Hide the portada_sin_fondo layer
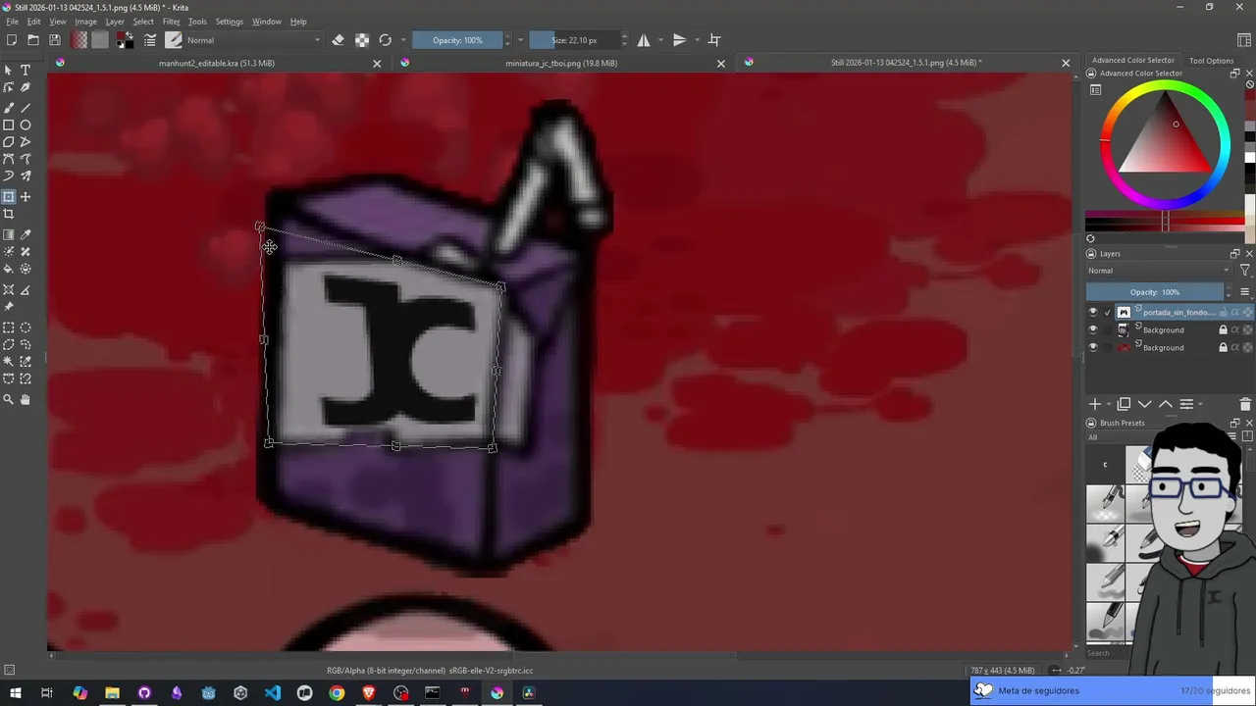The image size is (1256, 706). coord(1093,312)
